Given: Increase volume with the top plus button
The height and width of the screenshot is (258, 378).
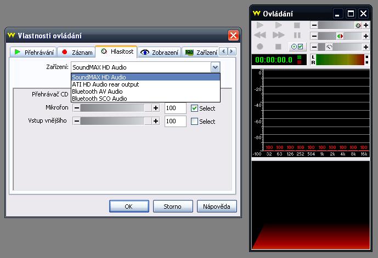Looking at the screenshot, I should [x=366, y=25].
